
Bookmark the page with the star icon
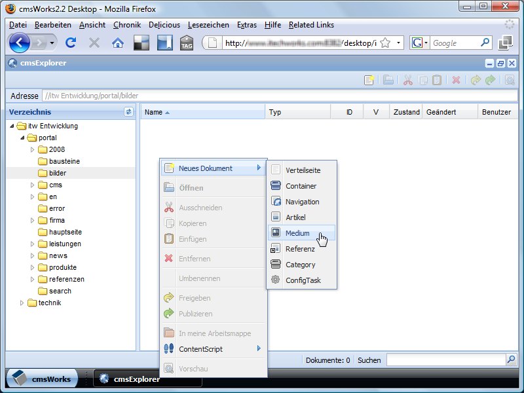pos(385,43)
